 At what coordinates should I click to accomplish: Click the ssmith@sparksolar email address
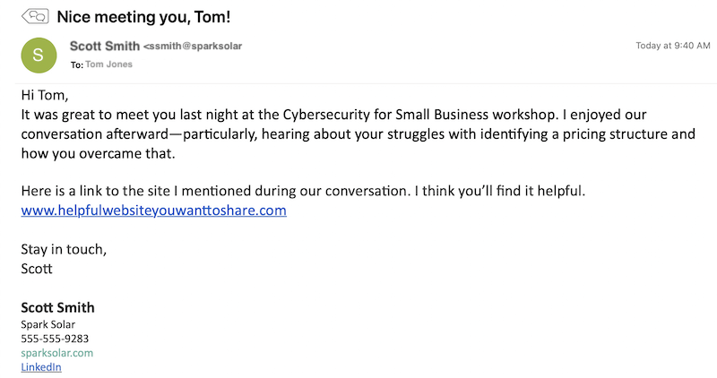193,47
